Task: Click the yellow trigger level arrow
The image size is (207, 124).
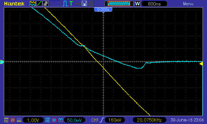Action: tap(201, 64)
